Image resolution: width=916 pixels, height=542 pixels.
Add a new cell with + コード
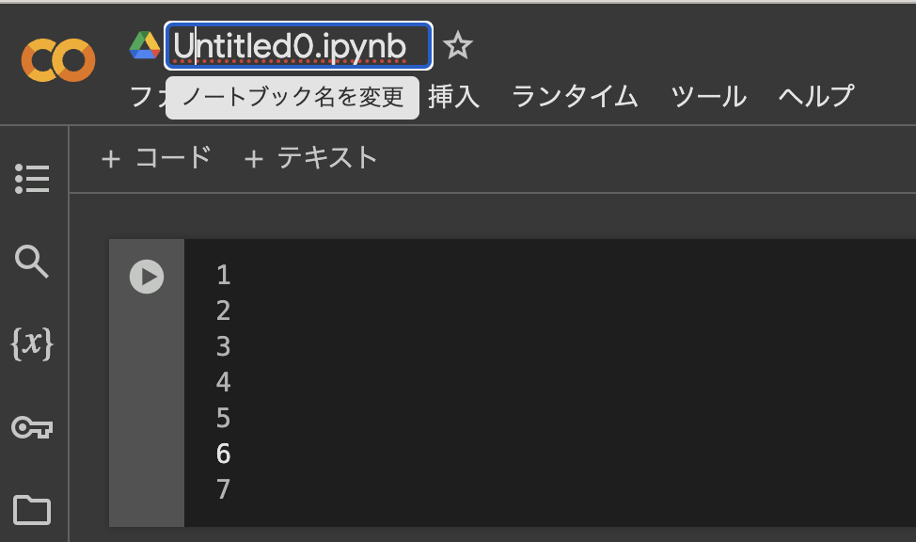156,158
